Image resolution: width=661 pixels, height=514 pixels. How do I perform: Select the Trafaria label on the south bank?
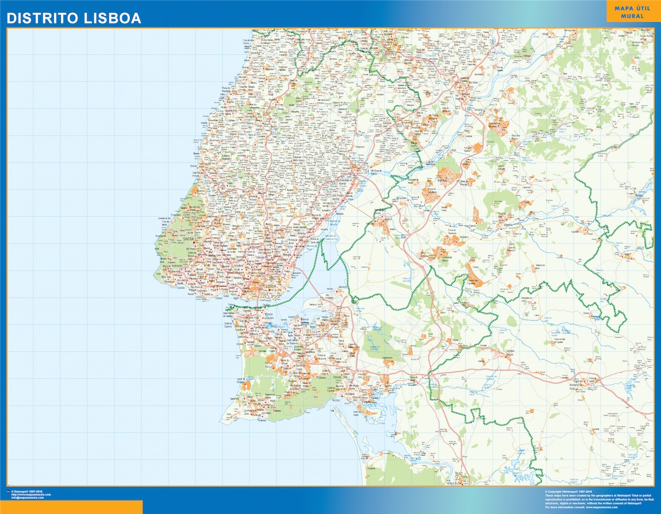tap(231, 305)
